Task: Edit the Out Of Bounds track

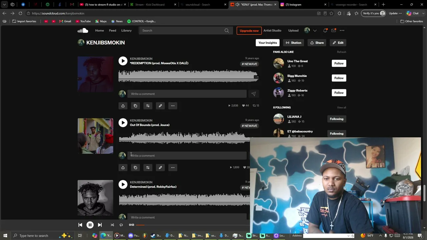Action: tap(160, 167)
